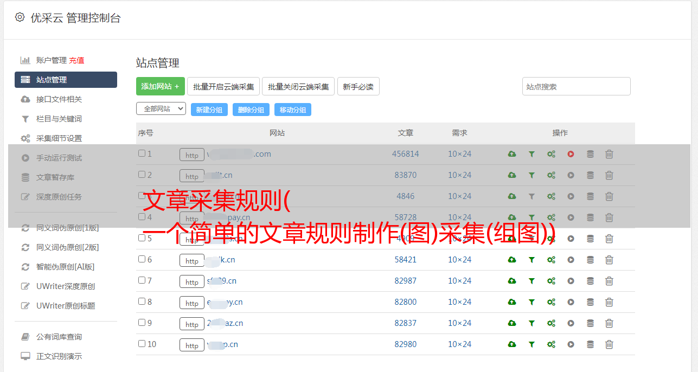Run row 2 with its play icon
698x372 pixels.
(571, 175)
